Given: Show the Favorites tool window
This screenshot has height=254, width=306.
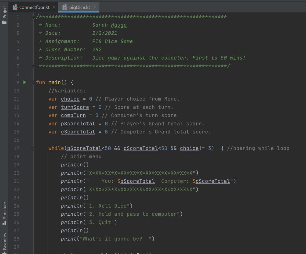Looking at the screenshot, I should point(4,241).
